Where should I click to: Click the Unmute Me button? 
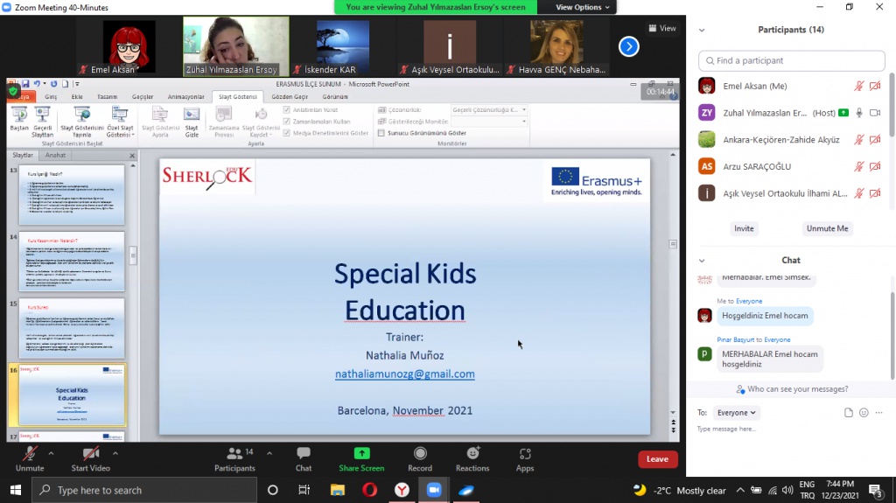(x=827, y=228)
